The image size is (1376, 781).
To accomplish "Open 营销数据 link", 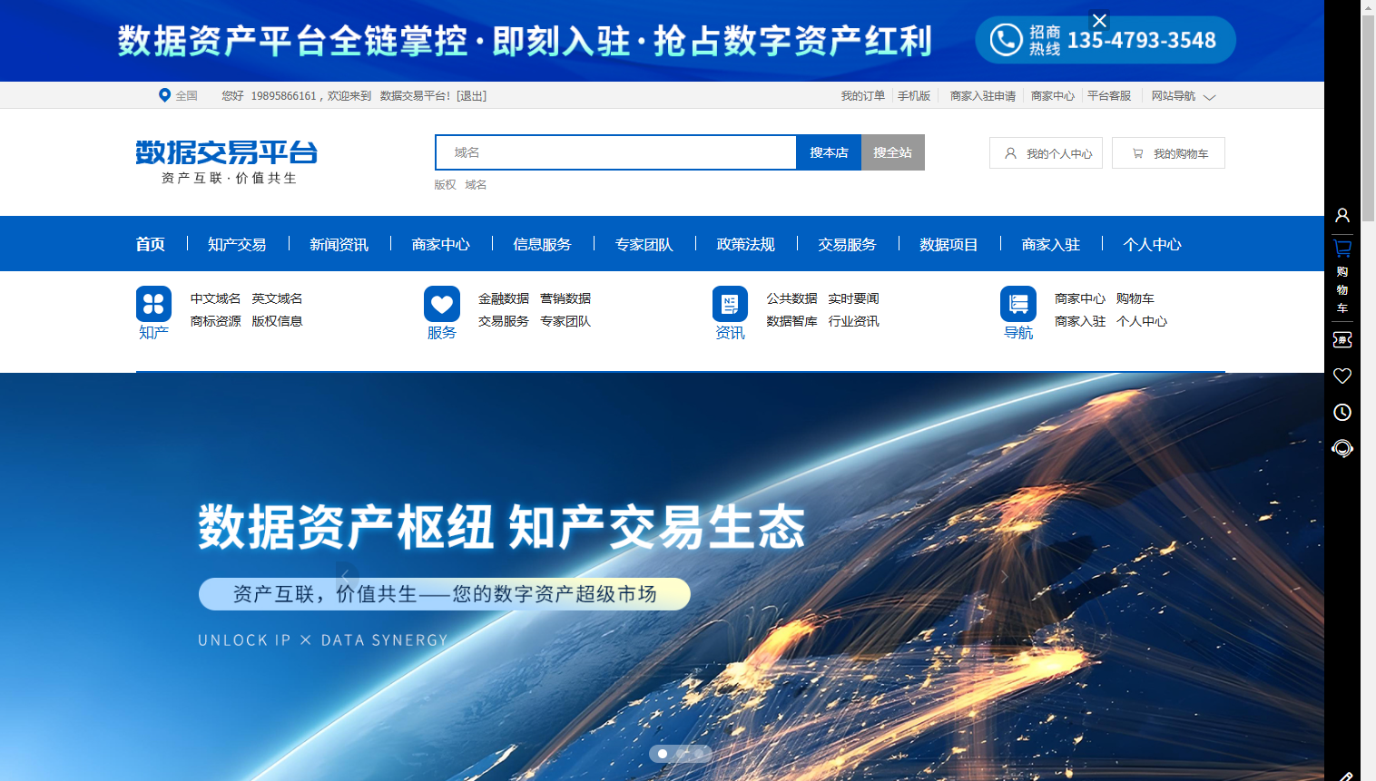I will 565,298.
